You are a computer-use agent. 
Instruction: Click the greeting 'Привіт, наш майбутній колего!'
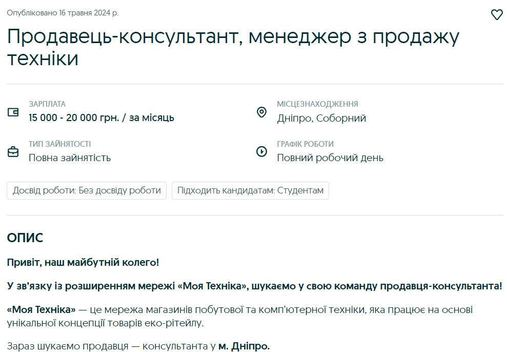tap(83, 263)
